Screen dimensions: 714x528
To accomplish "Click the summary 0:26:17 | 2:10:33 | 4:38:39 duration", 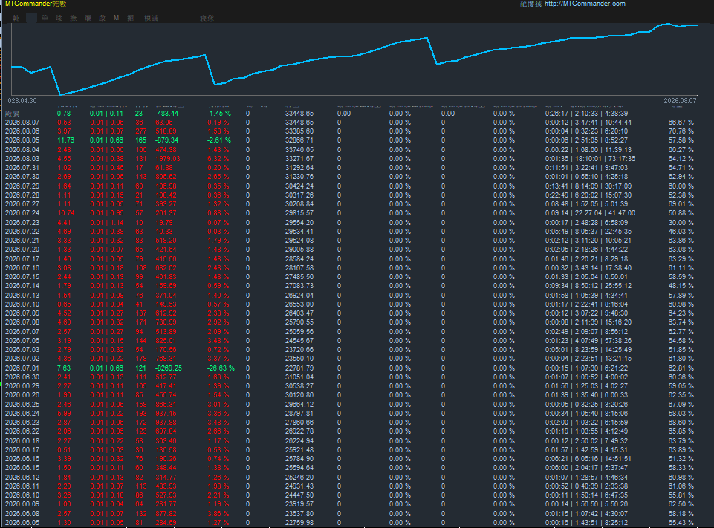I will coord(586,114).
